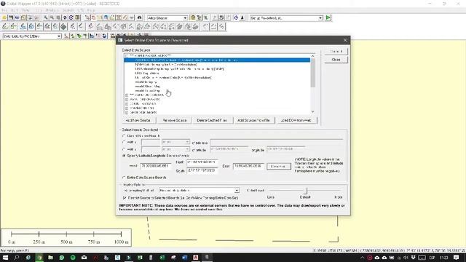The image size is (466, 262).
Task: Click the green Run Favorite play button
Action: coord(328,17)
